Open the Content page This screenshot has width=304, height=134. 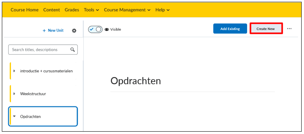click(51, 10)
